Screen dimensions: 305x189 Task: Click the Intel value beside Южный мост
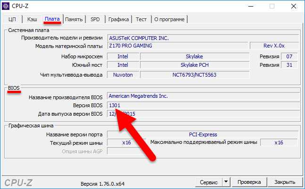pos(123,65)
